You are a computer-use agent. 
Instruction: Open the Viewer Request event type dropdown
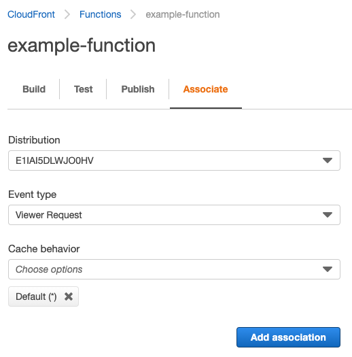(x=174, y=215)
